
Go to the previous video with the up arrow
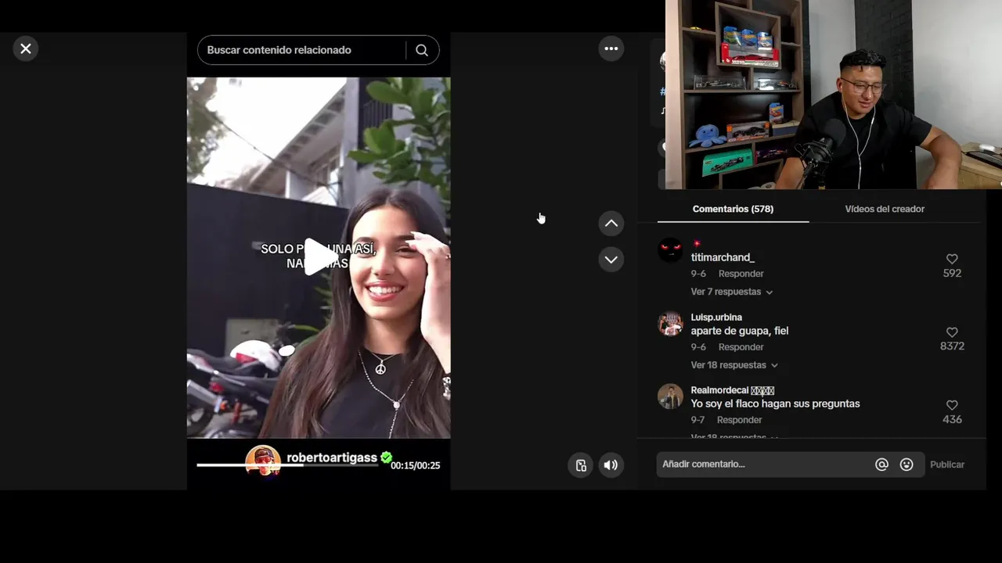coord(611,224)
